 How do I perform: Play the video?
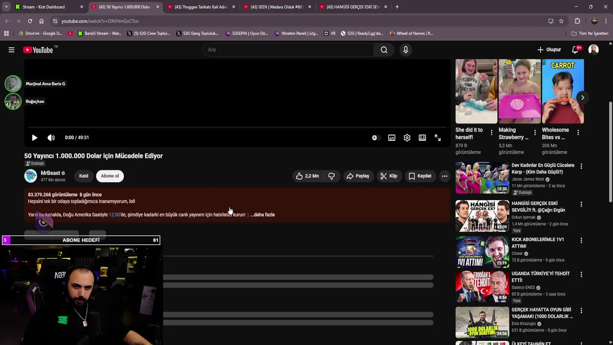coord(34,138)
